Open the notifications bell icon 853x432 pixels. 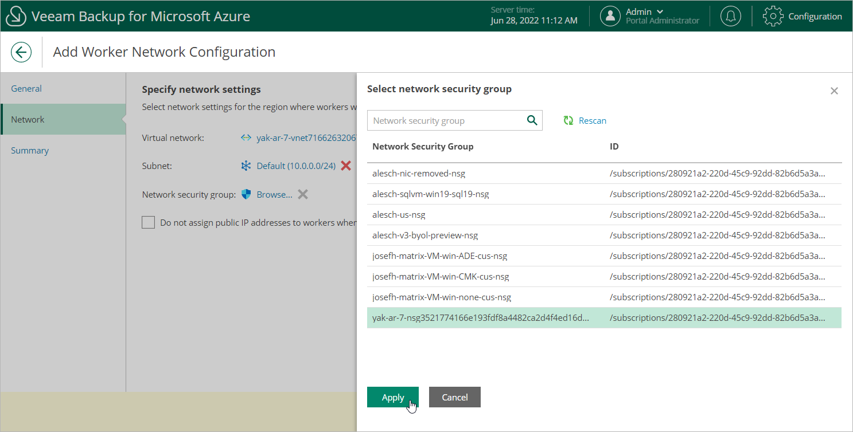730,16
